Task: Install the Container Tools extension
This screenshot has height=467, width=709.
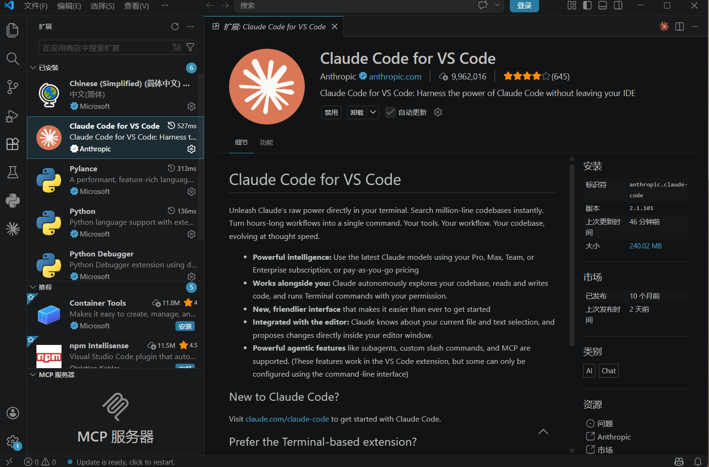Action: click(185, 326)
